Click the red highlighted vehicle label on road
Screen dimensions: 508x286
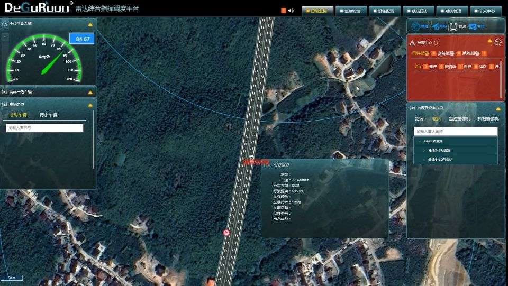coord(256,162)
